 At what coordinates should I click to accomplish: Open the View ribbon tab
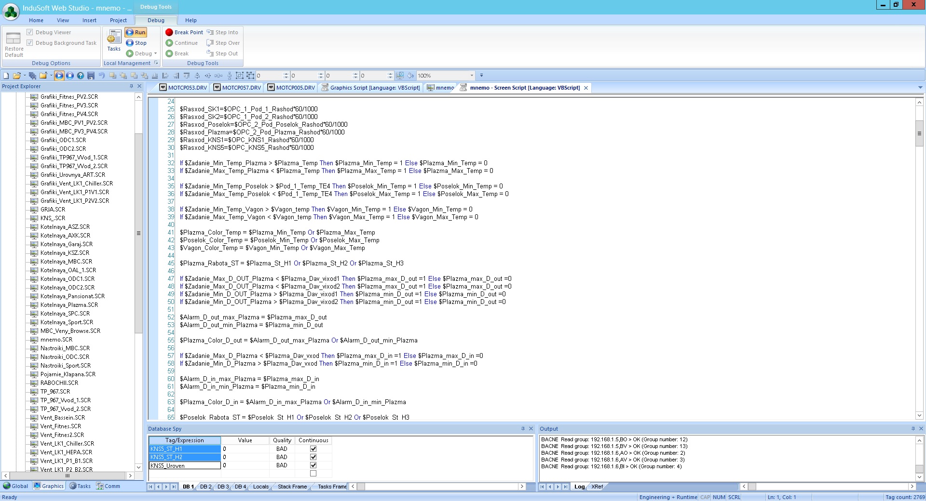click(x=63, y=20)
